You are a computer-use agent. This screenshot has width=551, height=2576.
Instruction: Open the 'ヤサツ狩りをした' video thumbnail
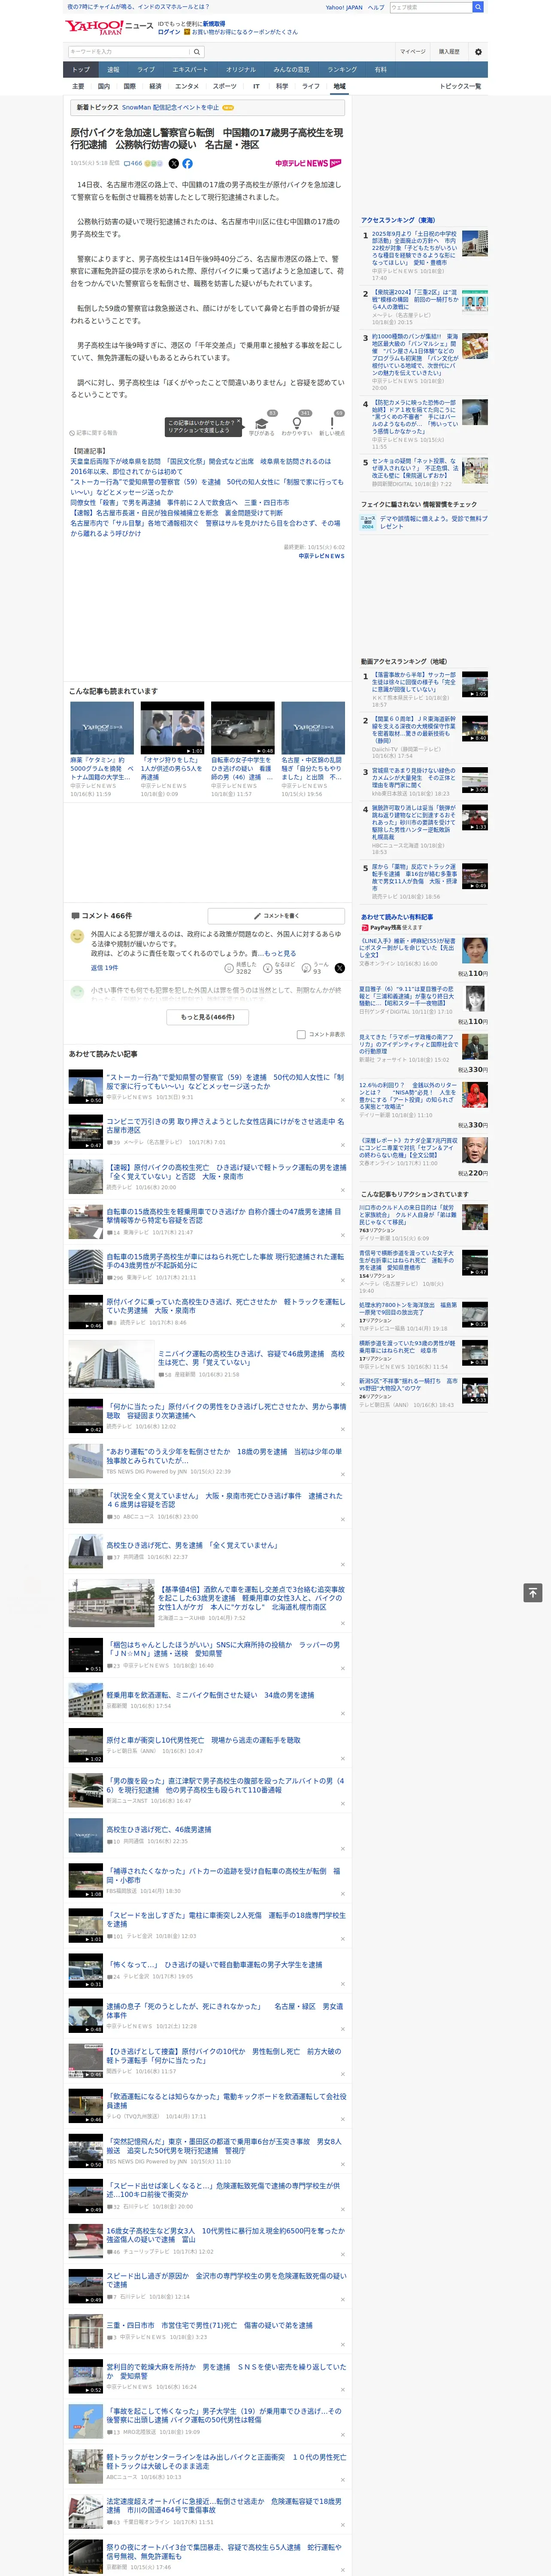pyautogui.click(x=172, y=728)
